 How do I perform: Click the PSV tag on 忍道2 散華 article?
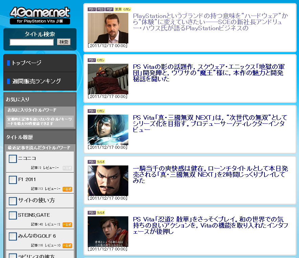coord(91,213)
